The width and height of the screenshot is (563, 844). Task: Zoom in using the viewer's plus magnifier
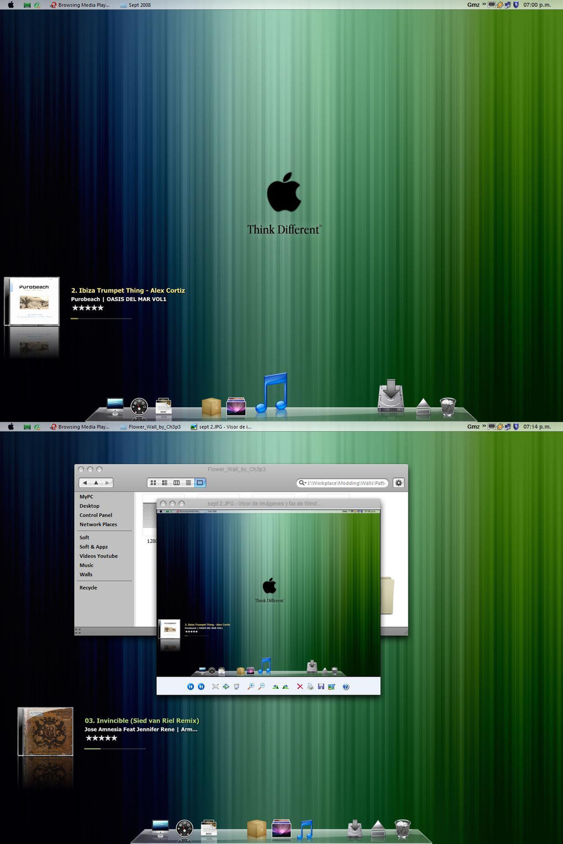click(x=251, y=686)
